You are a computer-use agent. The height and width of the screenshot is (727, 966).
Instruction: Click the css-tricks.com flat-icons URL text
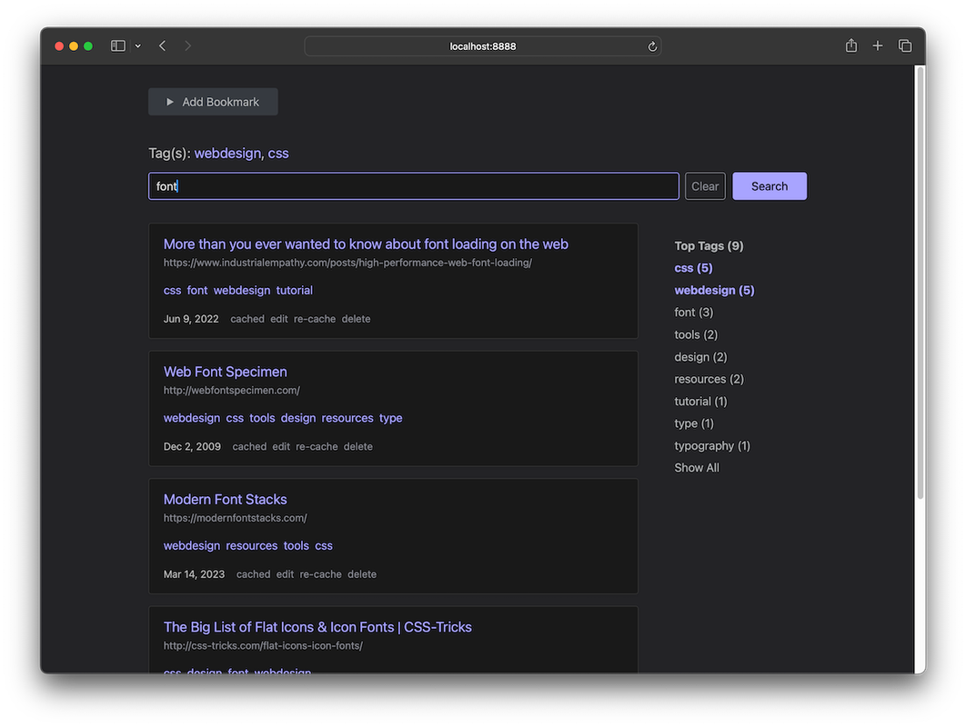pos(263,646)
